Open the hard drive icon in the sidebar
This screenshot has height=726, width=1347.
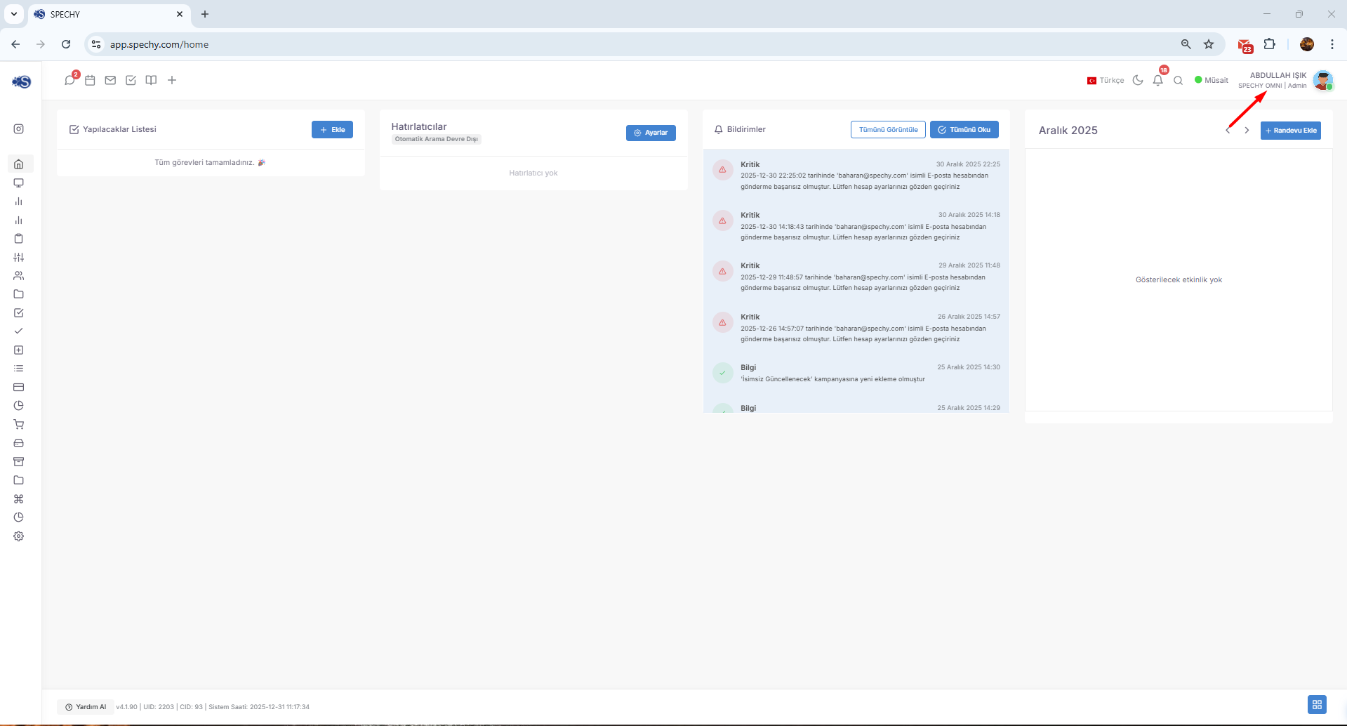(x=19, y=443)
